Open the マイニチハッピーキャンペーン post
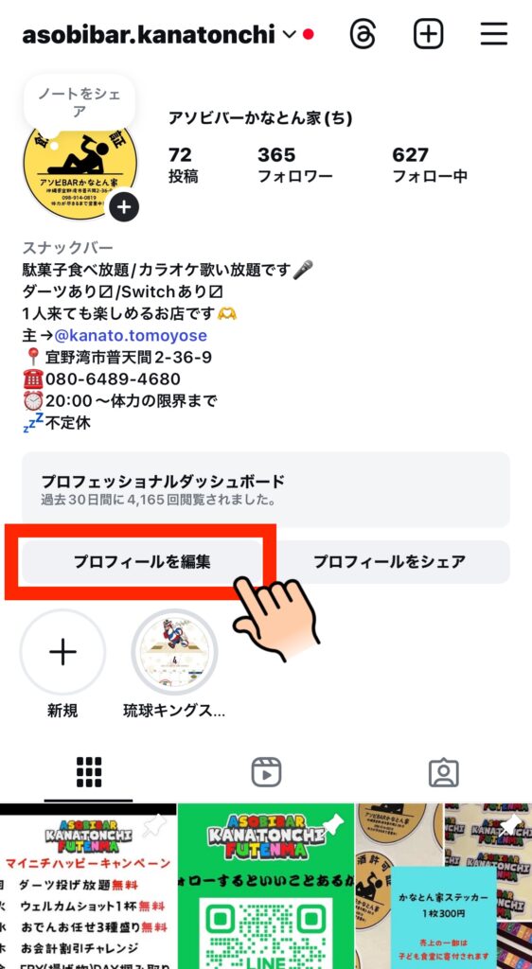 (x=88, y=886)
